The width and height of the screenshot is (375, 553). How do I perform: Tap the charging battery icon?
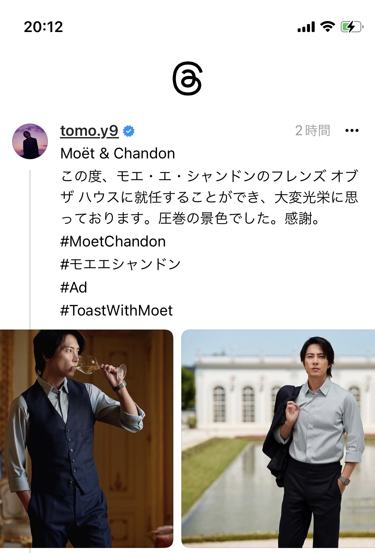(352, 27)
